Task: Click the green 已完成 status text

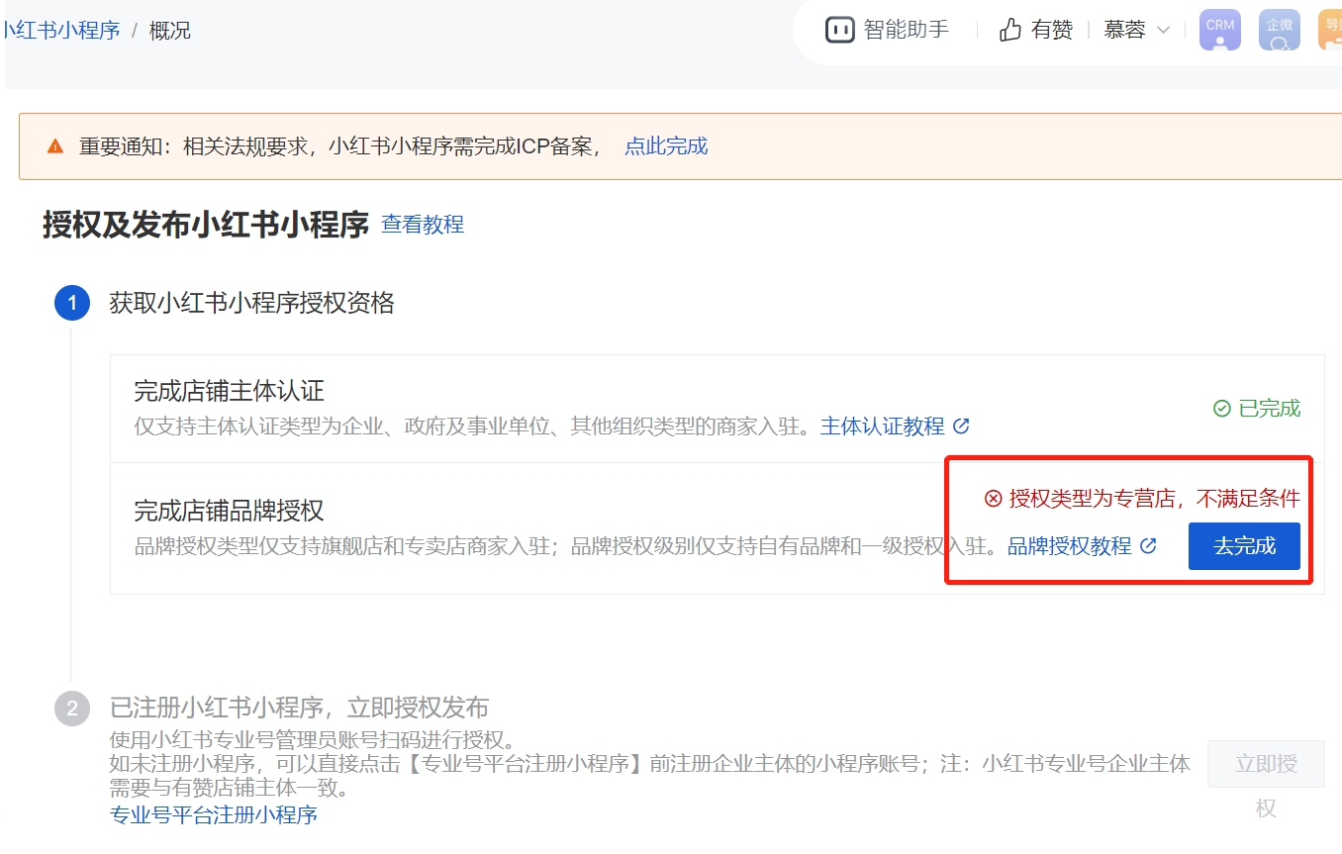Action: tap(1270, 409)
